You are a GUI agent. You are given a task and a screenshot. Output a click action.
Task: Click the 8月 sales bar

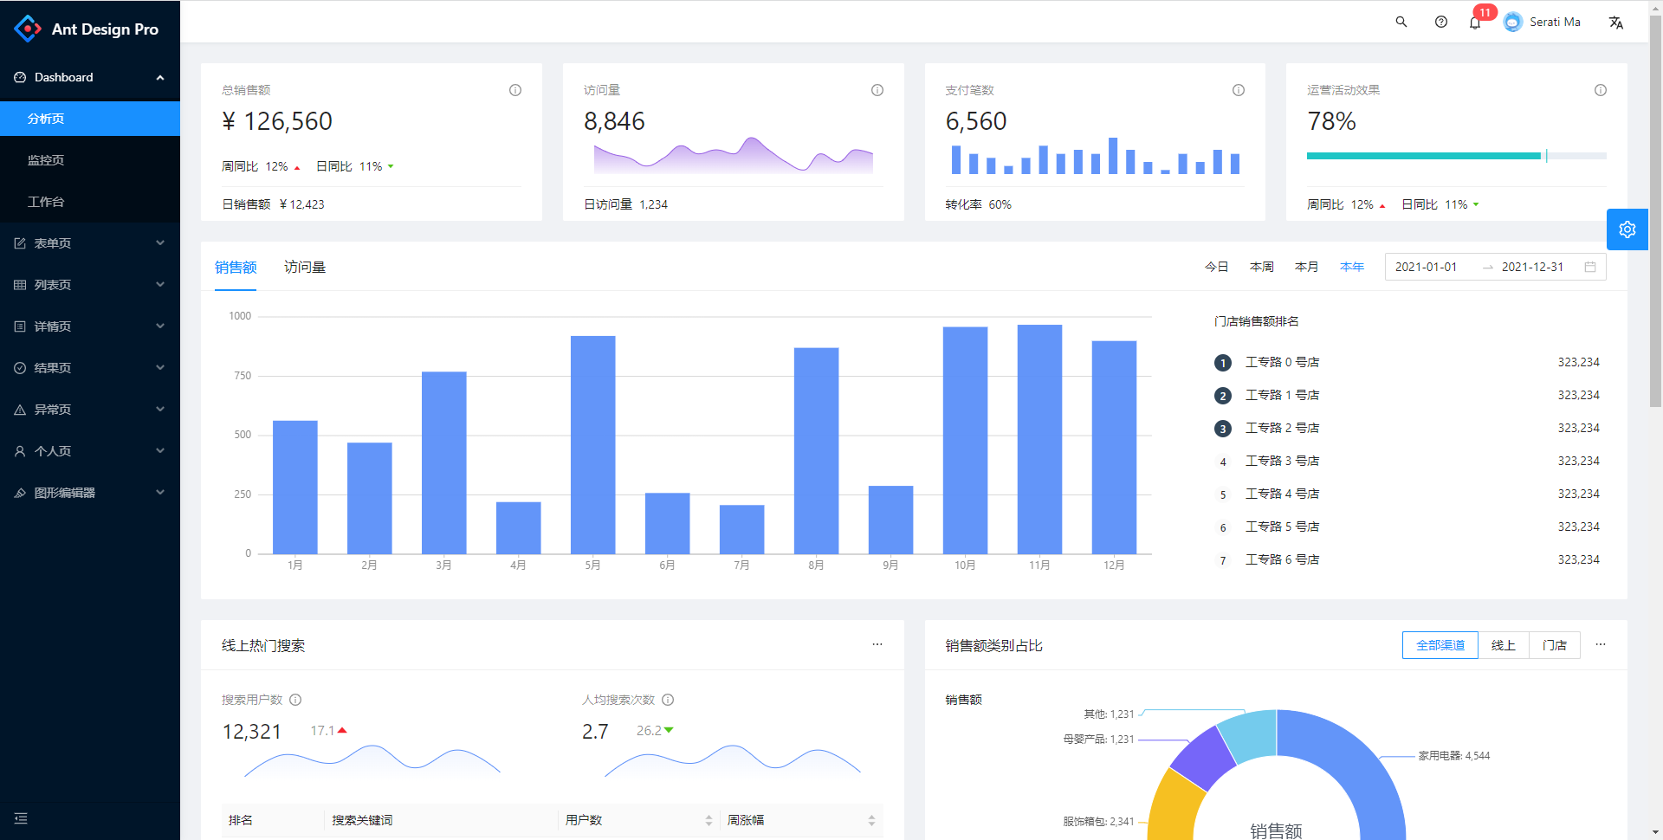(816, 451)
